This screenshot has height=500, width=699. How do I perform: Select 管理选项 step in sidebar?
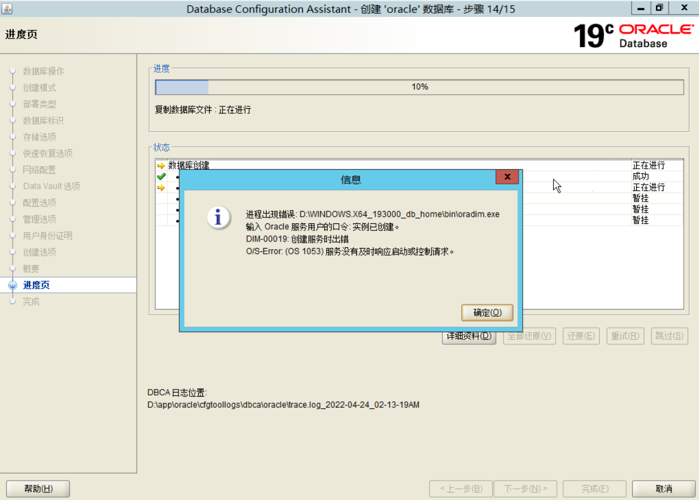(x=39, y=219)
